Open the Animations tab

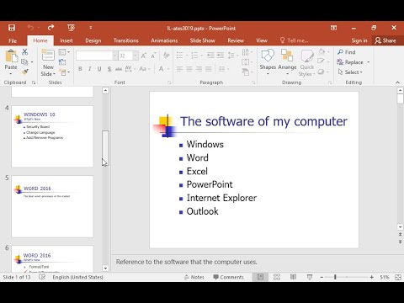pos(164,40)
